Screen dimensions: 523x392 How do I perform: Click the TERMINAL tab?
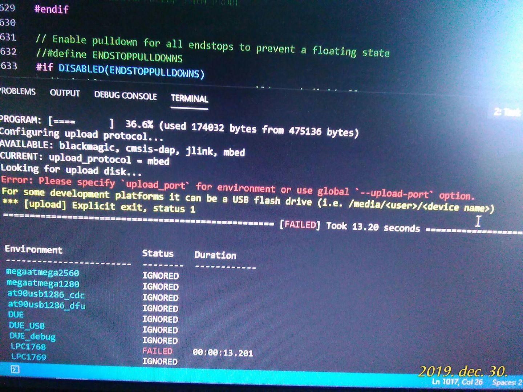[189, 99]
